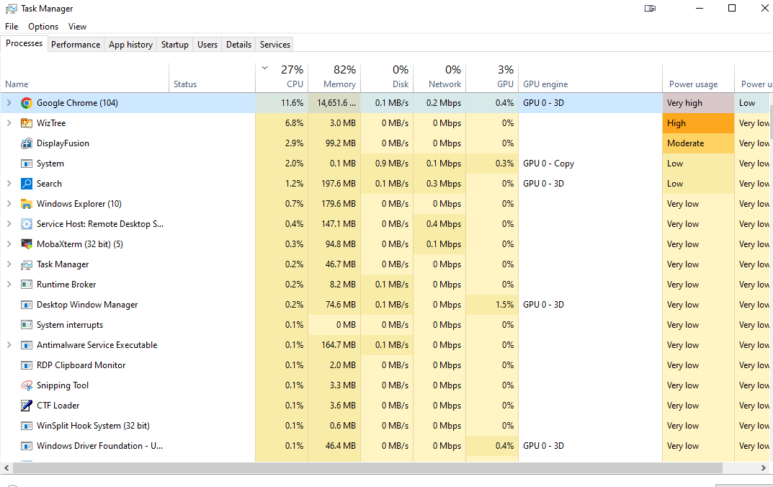Viewport: 773px width, 487px height.
Task: Switch to the Performance tab
Action: (x=76, y=45)
